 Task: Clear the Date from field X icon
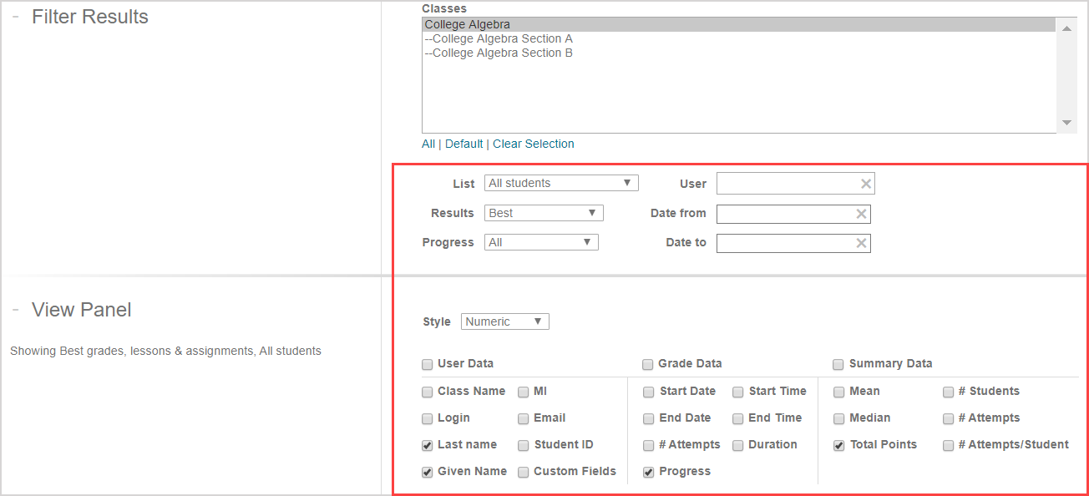tap(861, 214)
